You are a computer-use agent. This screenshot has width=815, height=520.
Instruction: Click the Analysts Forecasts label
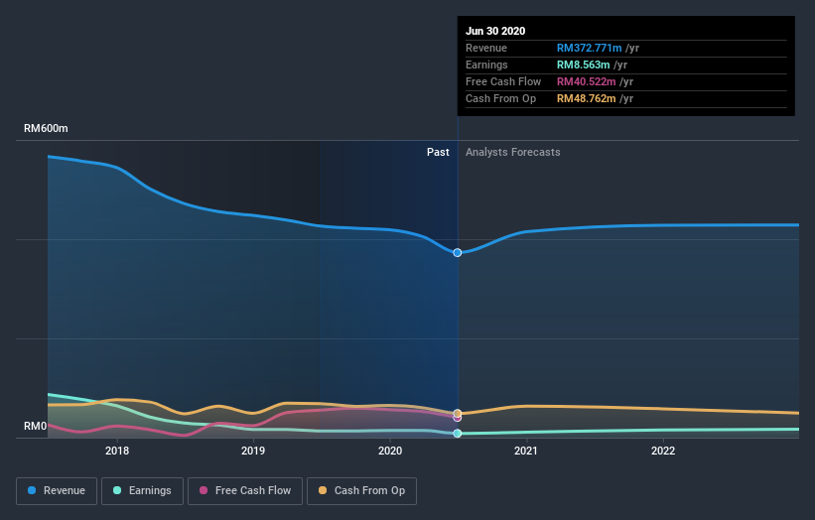[513, 152]
